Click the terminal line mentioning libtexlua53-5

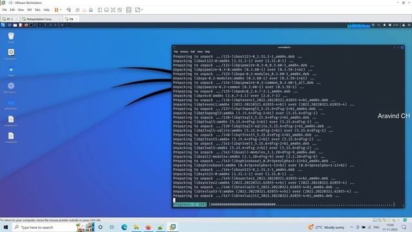tap(265, 191)
